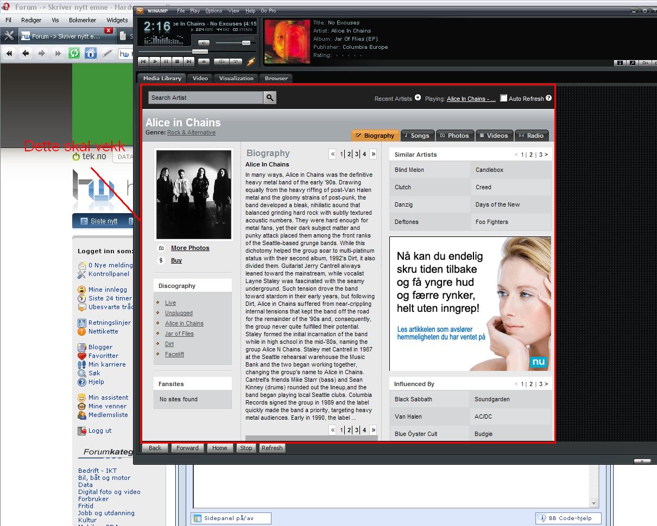This screenshot has width=657, height=526.
Task: Open Winamp's Help menu
Action: point(250,11)
